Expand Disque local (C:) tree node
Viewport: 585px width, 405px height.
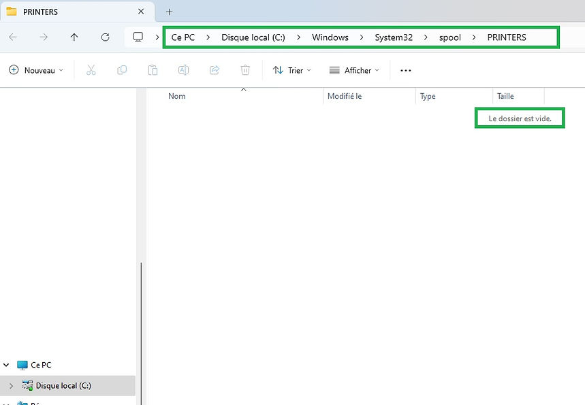coord(11,386)
